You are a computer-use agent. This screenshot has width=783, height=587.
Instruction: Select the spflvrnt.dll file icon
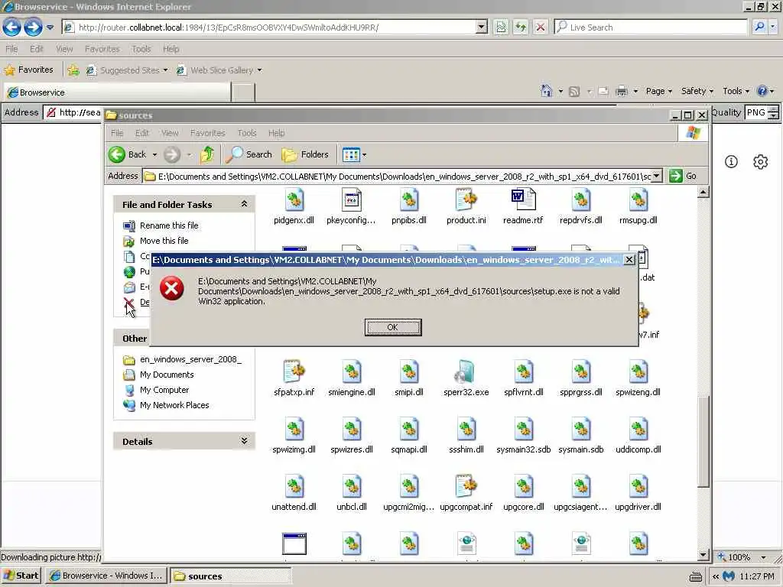[523, 371]
